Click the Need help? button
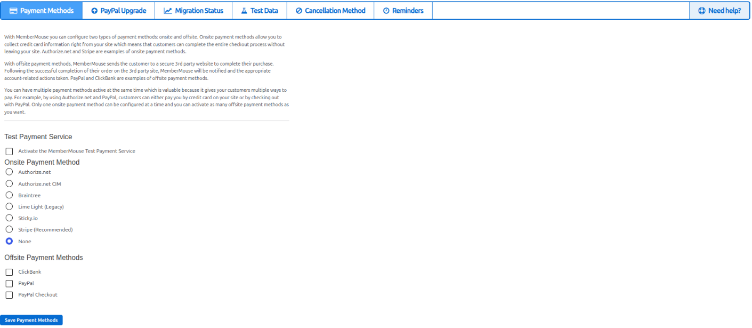Image resolution: width=752 pixels, height=328 pixels. (719, 11)
